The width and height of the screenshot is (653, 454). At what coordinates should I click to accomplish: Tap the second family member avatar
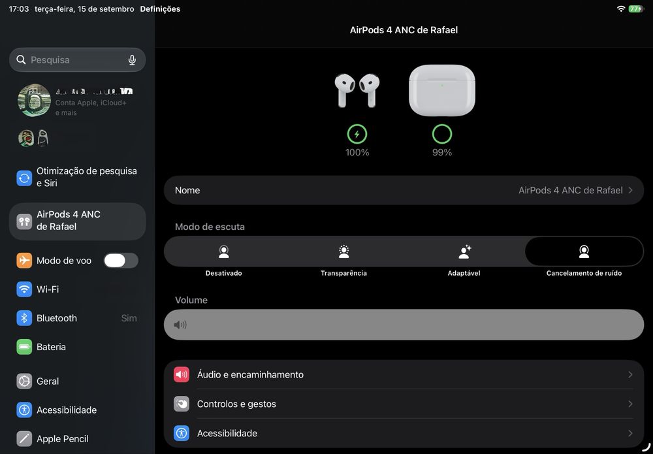coord(42,138)
